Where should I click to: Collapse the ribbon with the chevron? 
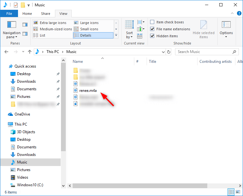(232, 13)
